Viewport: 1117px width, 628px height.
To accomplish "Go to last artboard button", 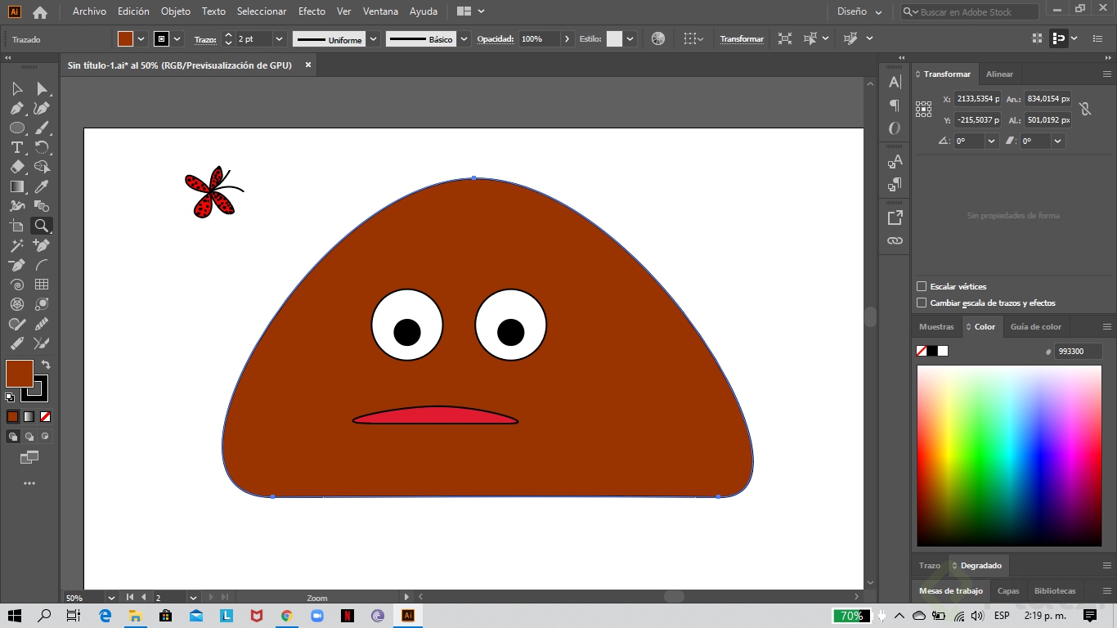I will click(224, 598).
